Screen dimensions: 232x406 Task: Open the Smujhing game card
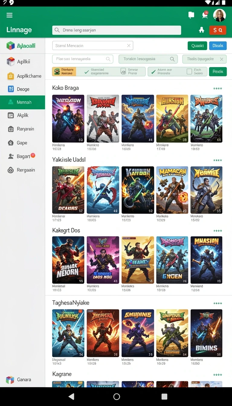point(137,333)
